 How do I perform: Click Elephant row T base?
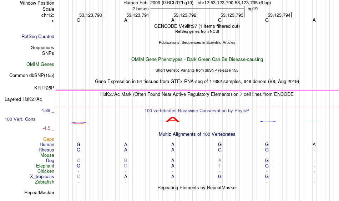[220, 166]
